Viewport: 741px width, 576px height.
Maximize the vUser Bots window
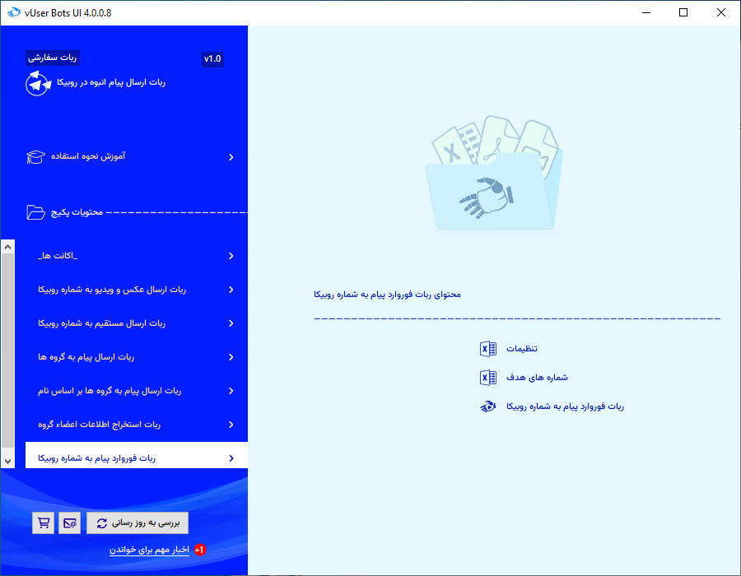[x=683, y=12]
